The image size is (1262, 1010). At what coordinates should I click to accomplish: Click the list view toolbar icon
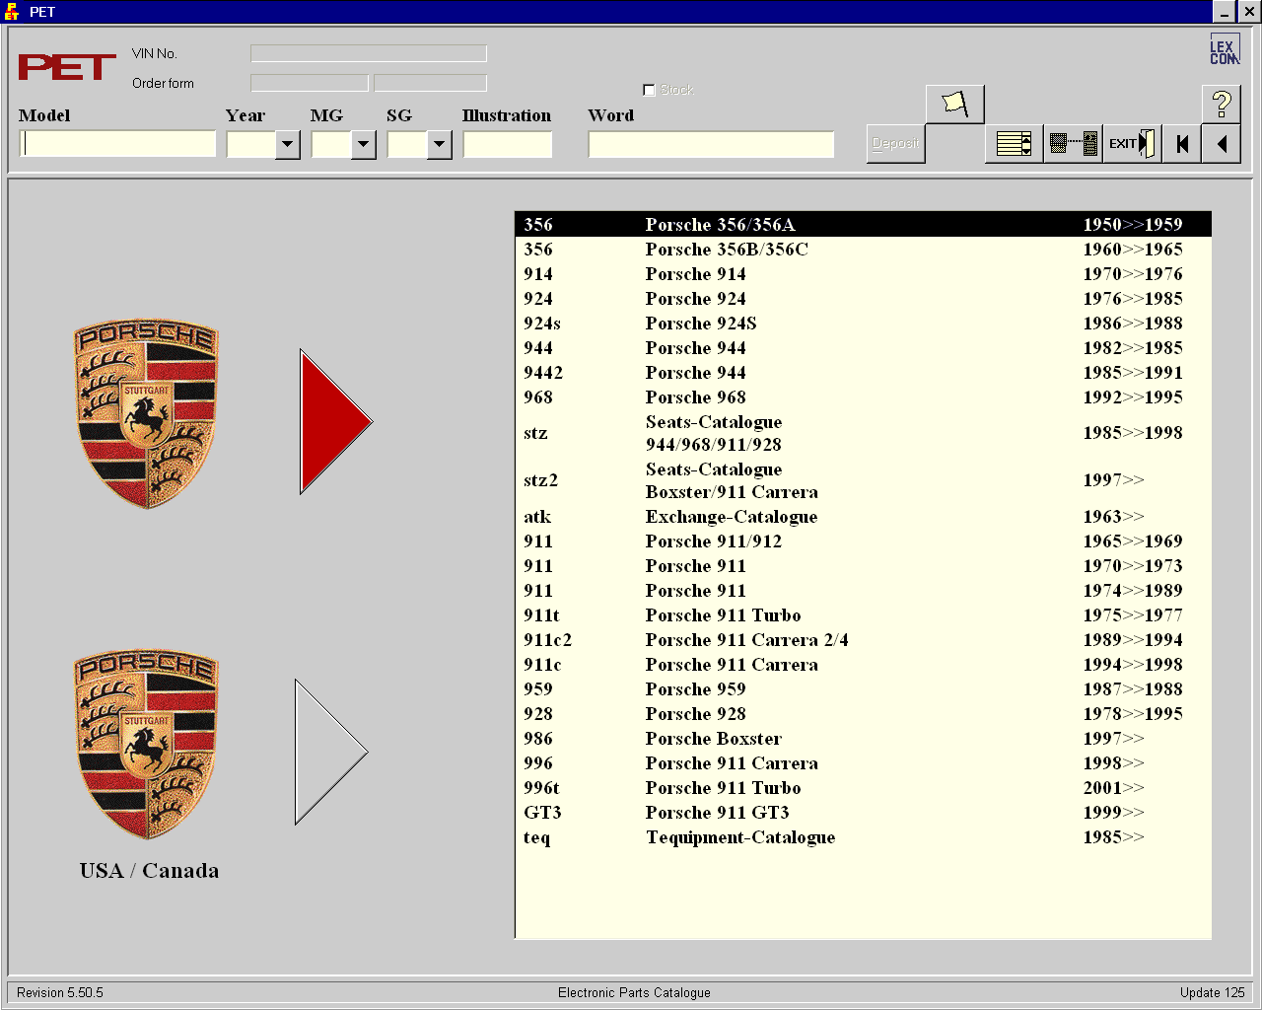click(1014, 144)
